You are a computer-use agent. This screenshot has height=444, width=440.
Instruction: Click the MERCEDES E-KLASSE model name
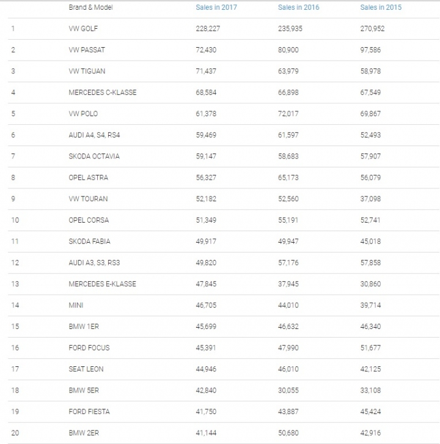coord(103,284)
